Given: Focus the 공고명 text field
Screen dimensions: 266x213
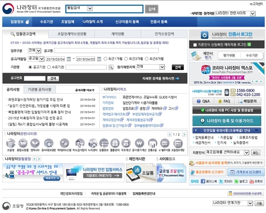Looking at the screenshot, I should click(x=106, y=51).
